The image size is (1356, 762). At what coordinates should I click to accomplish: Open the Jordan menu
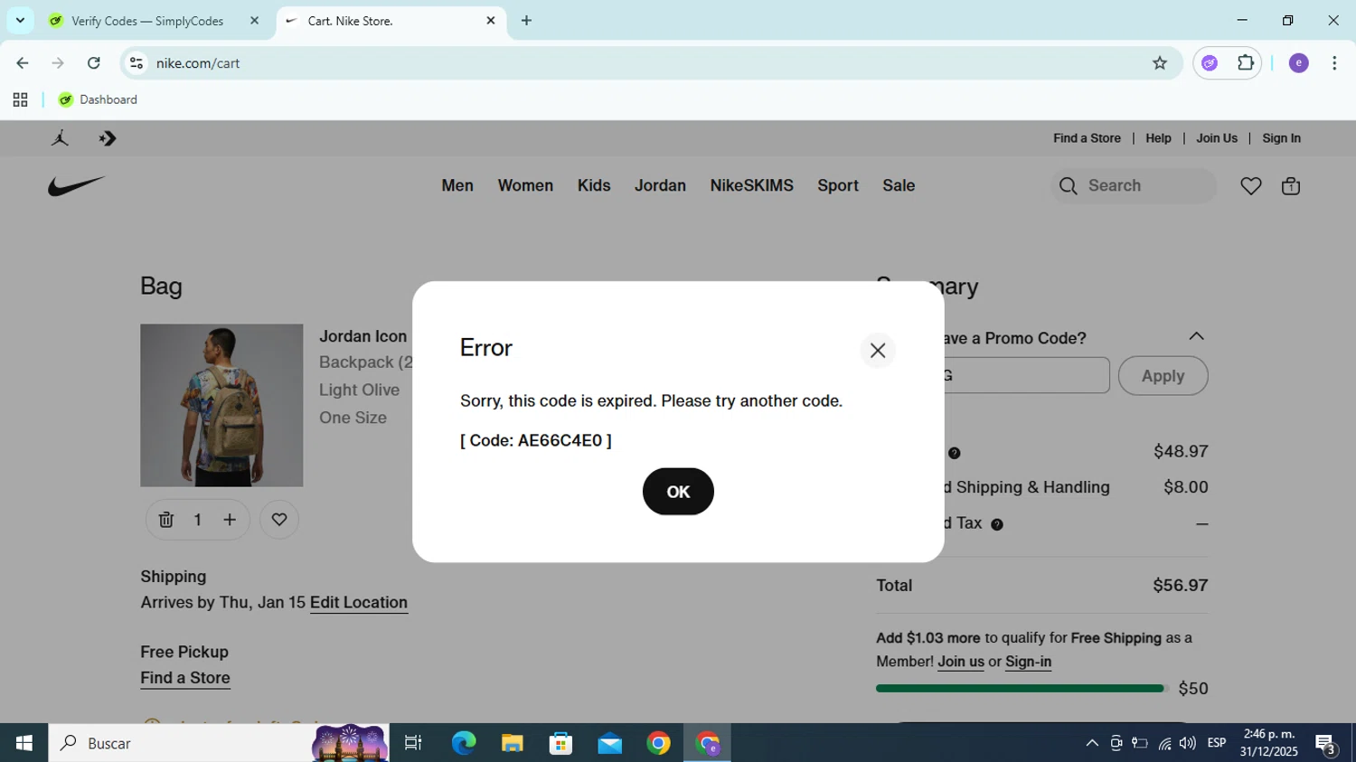pyautogui.click(x=660, y=185)
